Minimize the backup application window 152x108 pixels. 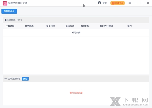coord(136,3)
